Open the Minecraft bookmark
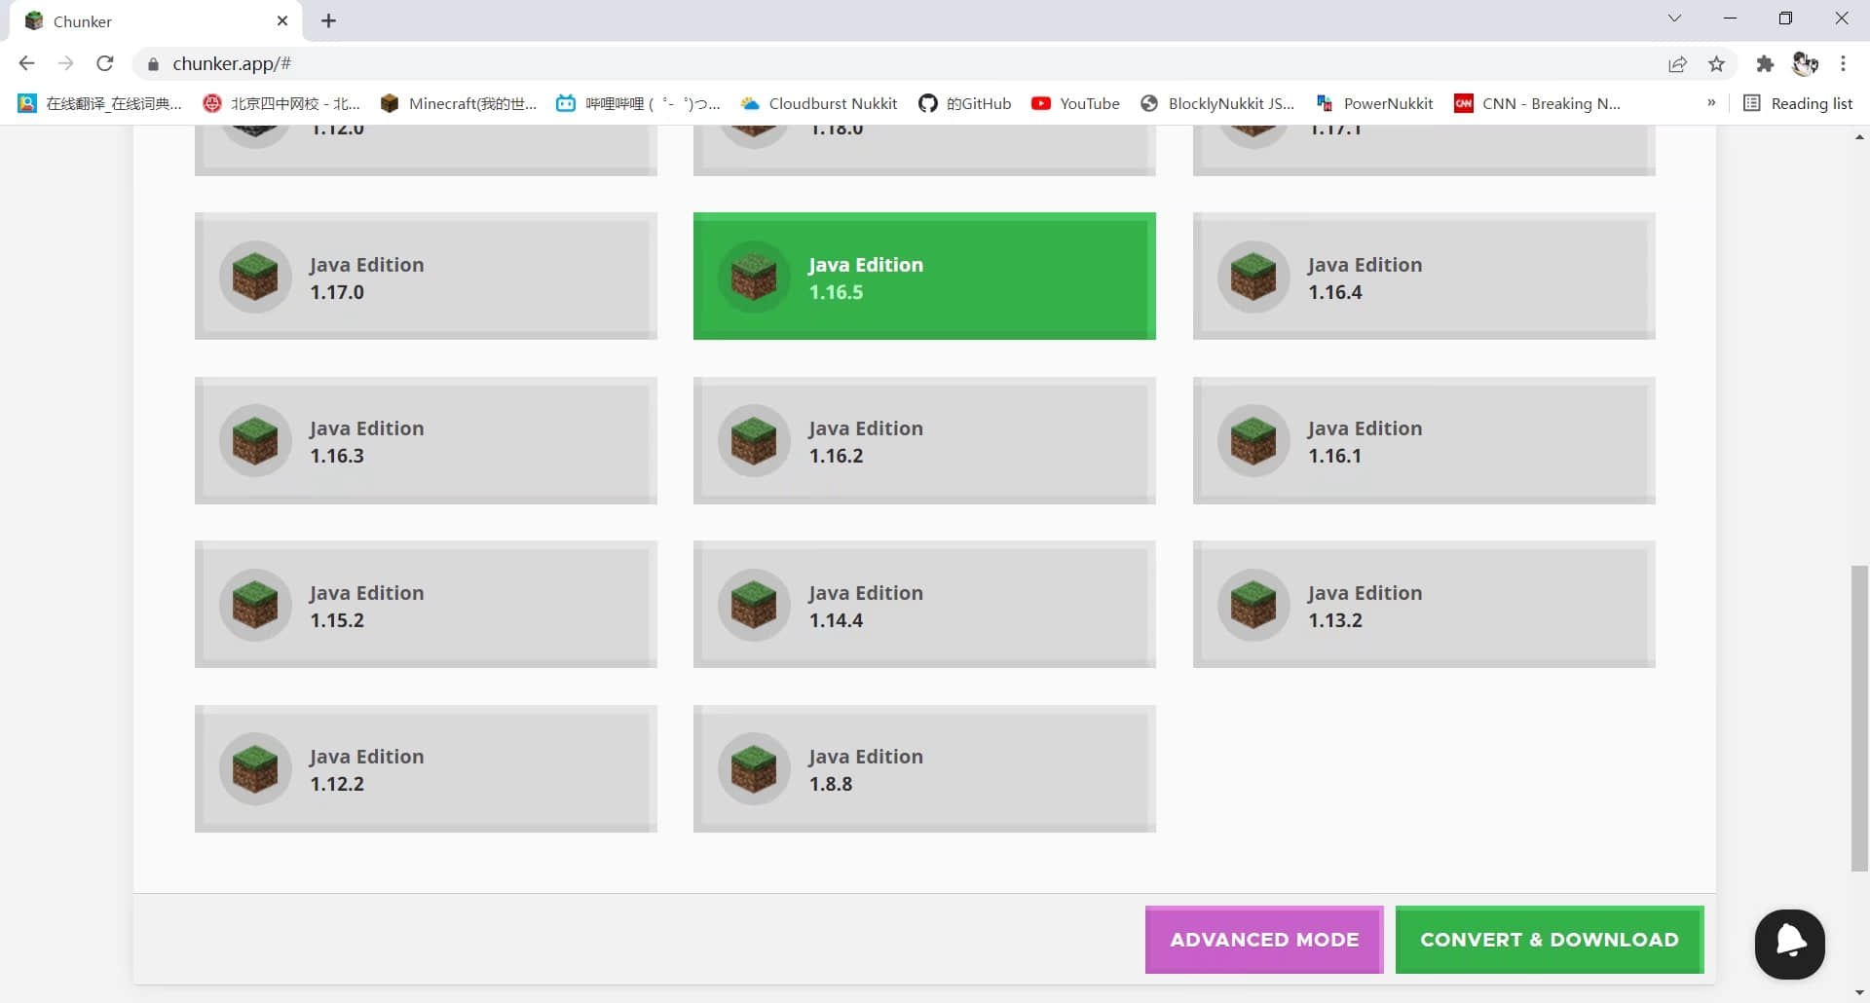 [x=459, y=103]
